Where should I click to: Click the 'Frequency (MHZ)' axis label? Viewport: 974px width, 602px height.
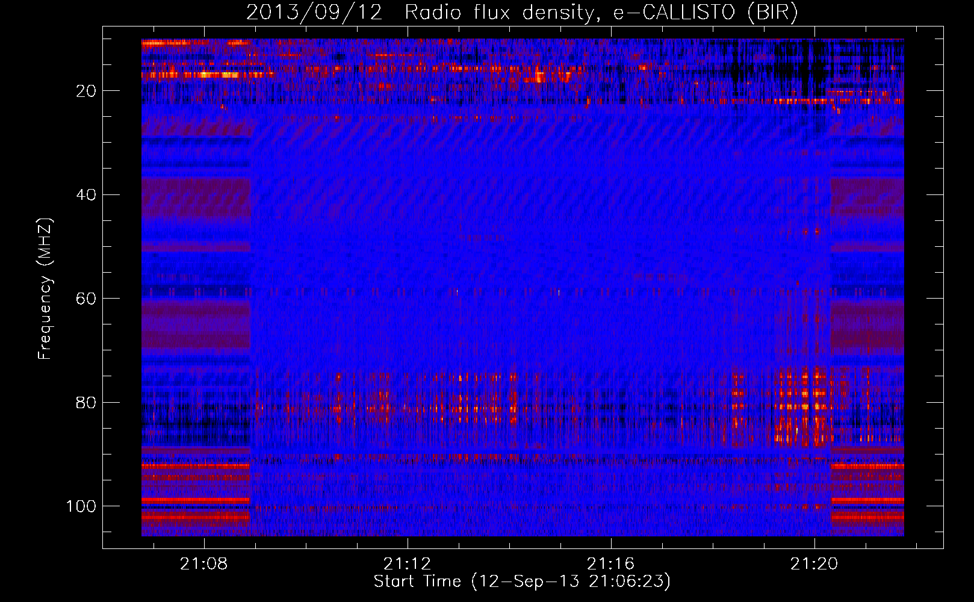[x=46, y=288]
